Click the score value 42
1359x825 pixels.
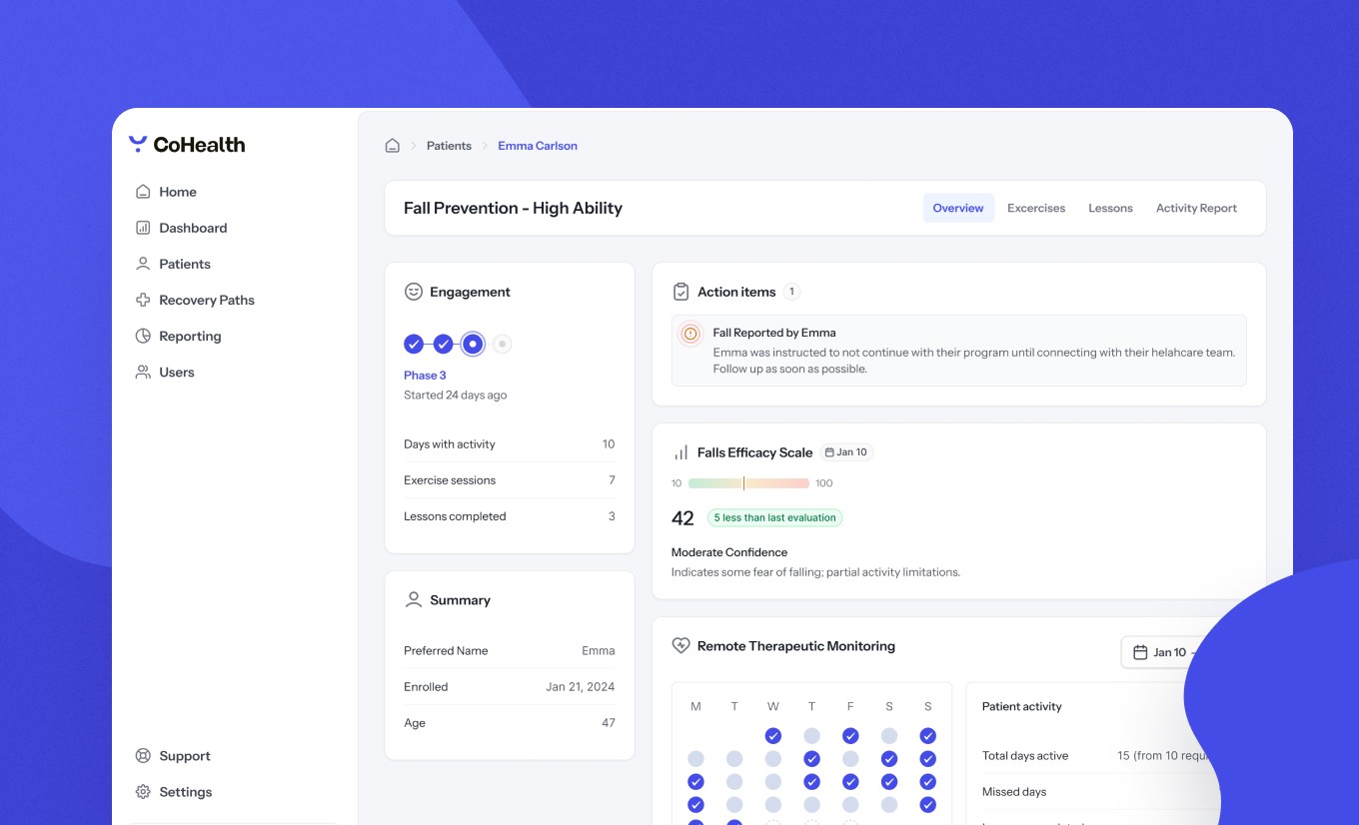coord(682,518)
